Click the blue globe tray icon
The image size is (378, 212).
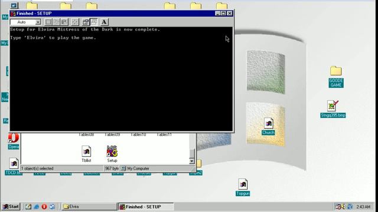pos(350,207)
